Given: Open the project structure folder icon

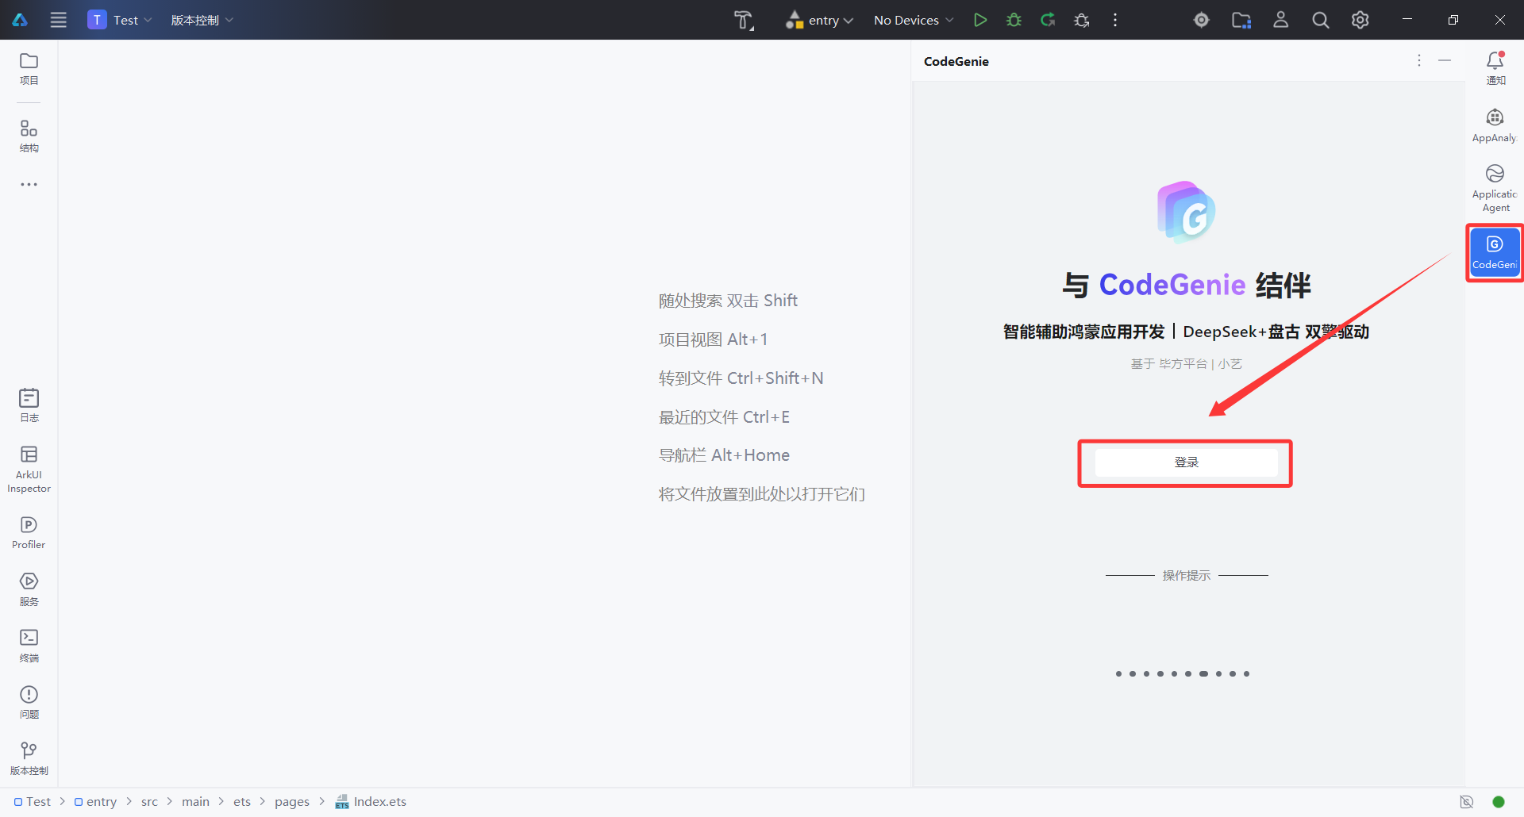Looking at the screenshot, I should point(1241,20).
